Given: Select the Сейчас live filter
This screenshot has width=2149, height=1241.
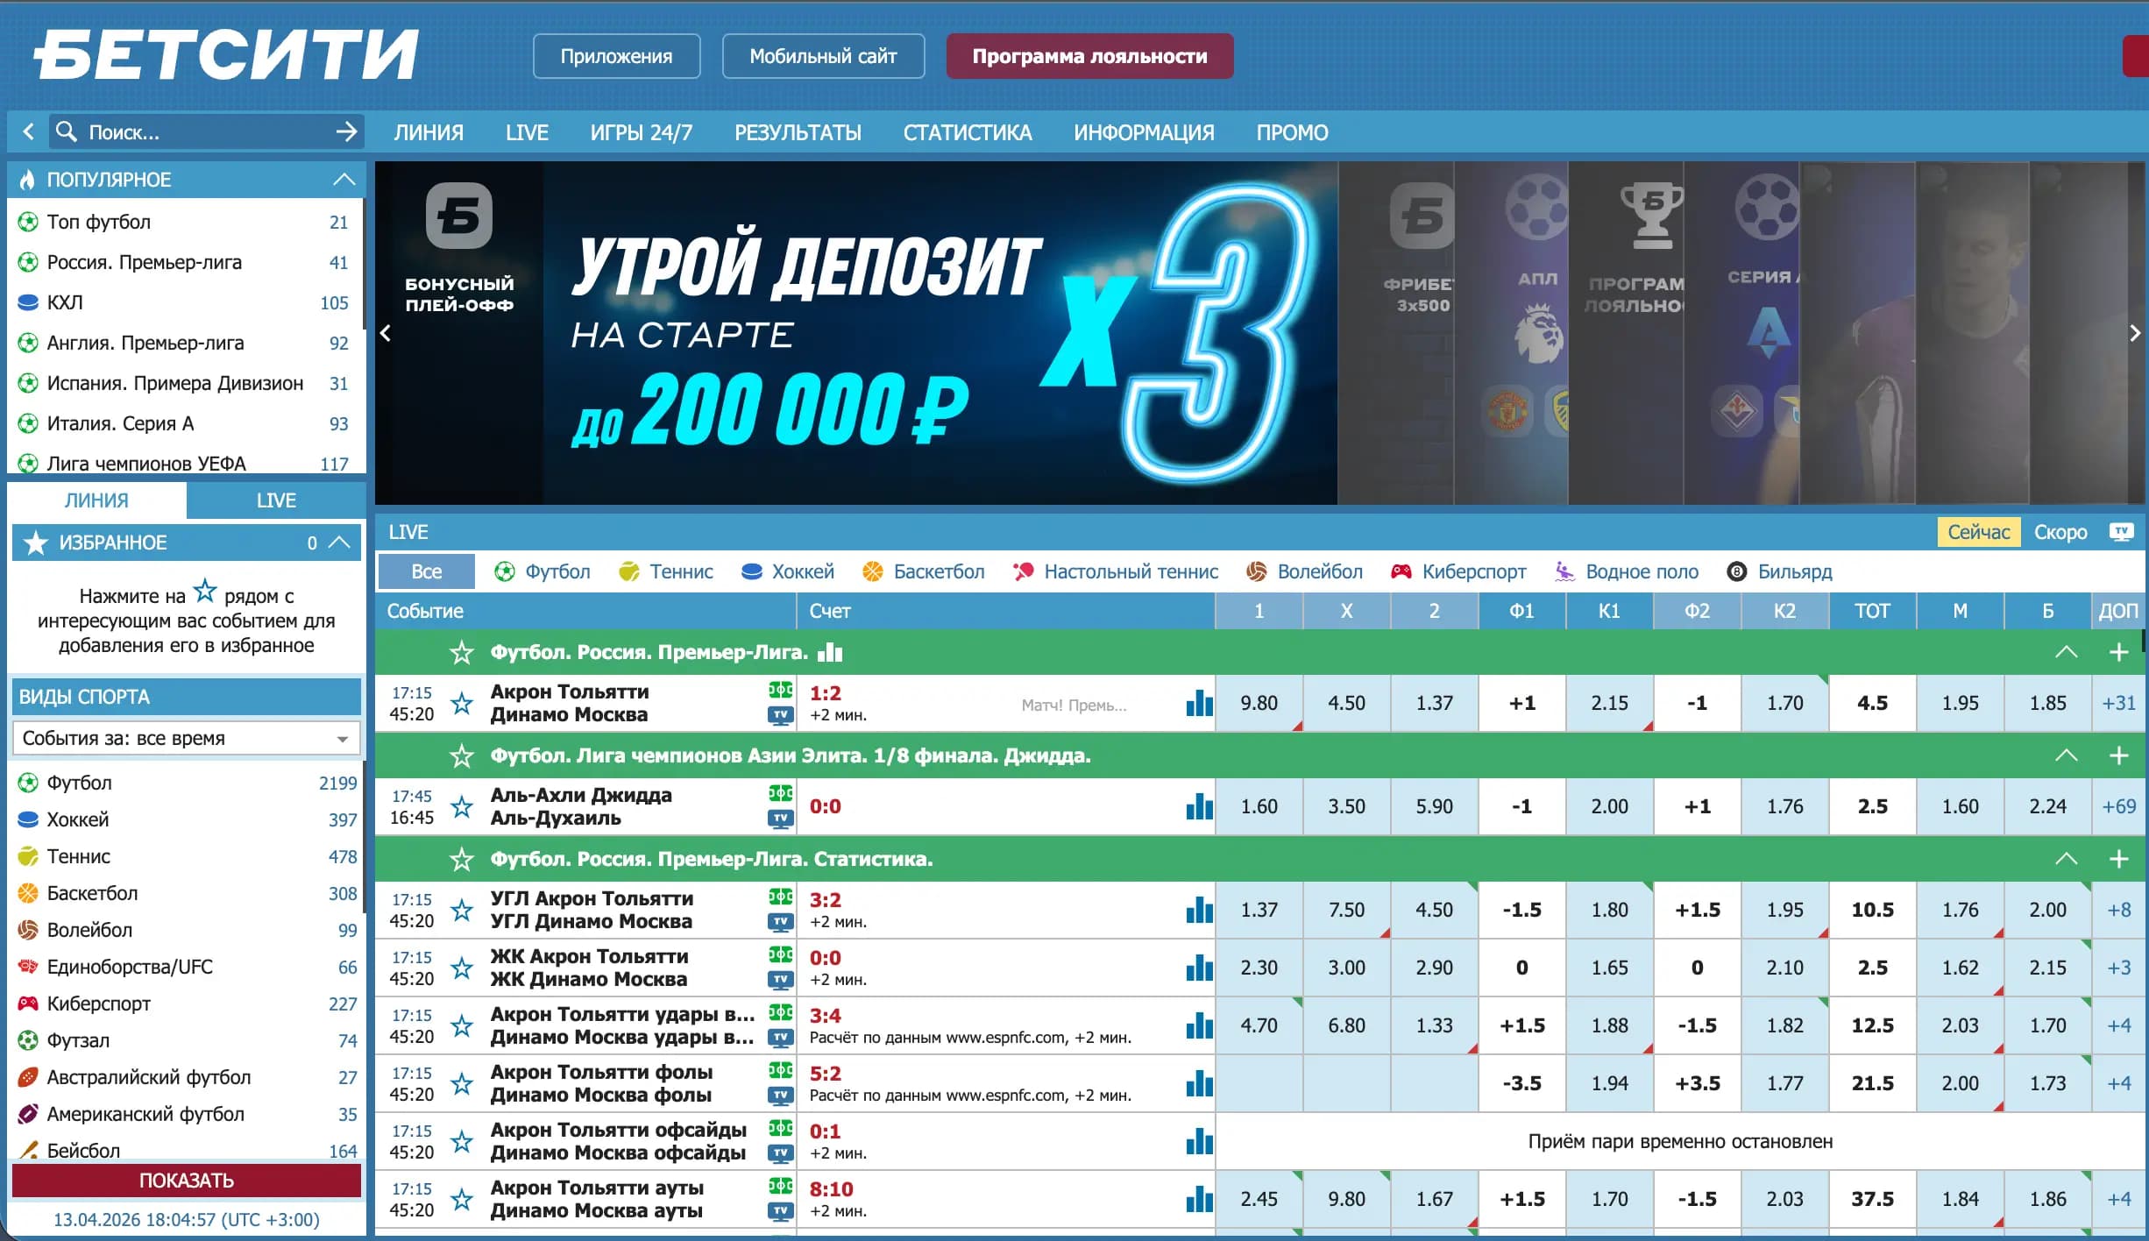Looking at the screenshot, I should coord(1979,532).
